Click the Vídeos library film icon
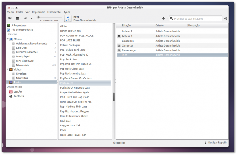237x155 pixels. point(11,69)
